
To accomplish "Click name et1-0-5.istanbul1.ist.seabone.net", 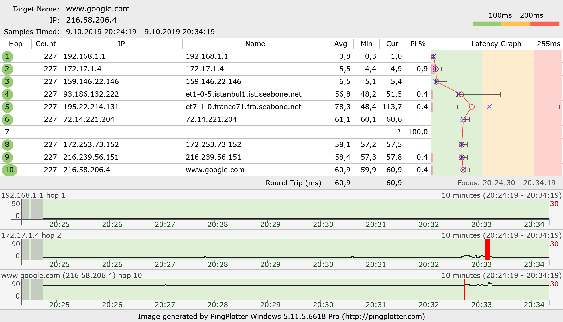I will 243,94.
